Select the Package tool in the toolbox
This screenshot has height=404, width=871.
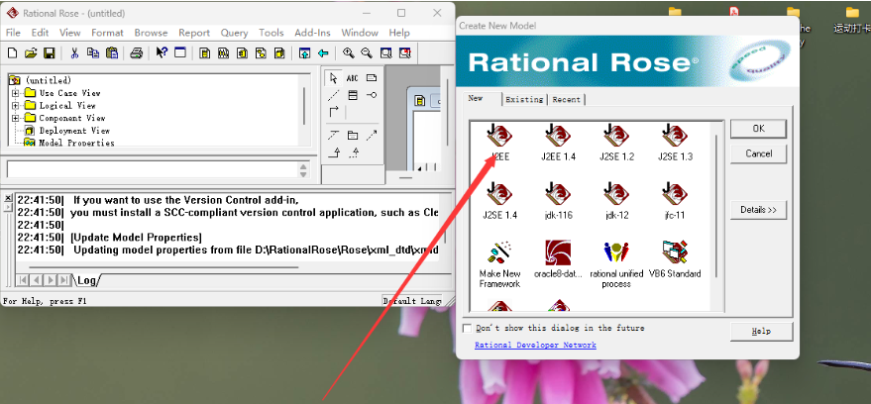tap(352, 135)
